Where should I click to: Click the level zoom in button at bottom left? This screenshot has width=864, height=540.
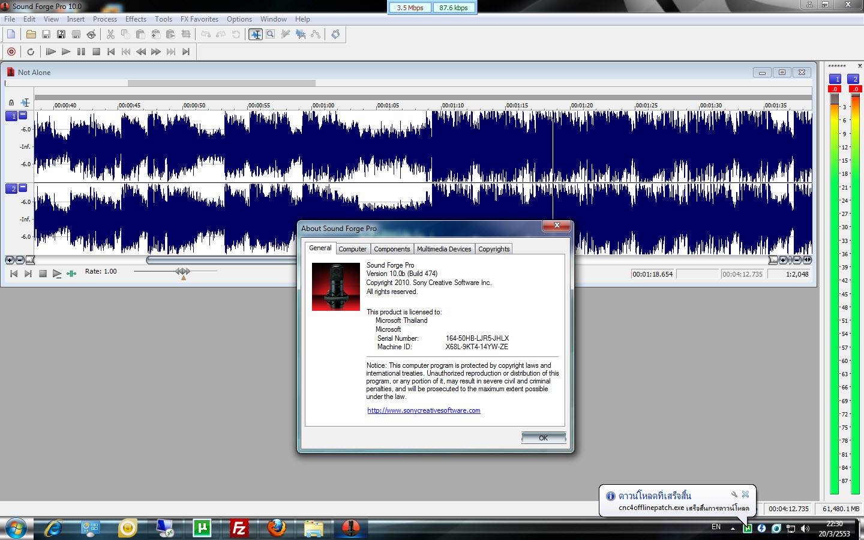tap(10, 260)
